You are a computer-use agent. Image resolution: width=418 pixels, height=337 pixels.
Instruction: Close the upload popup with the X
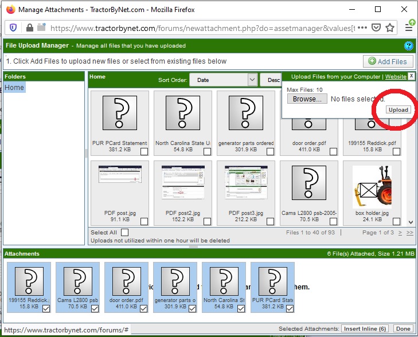pos(411,76)
